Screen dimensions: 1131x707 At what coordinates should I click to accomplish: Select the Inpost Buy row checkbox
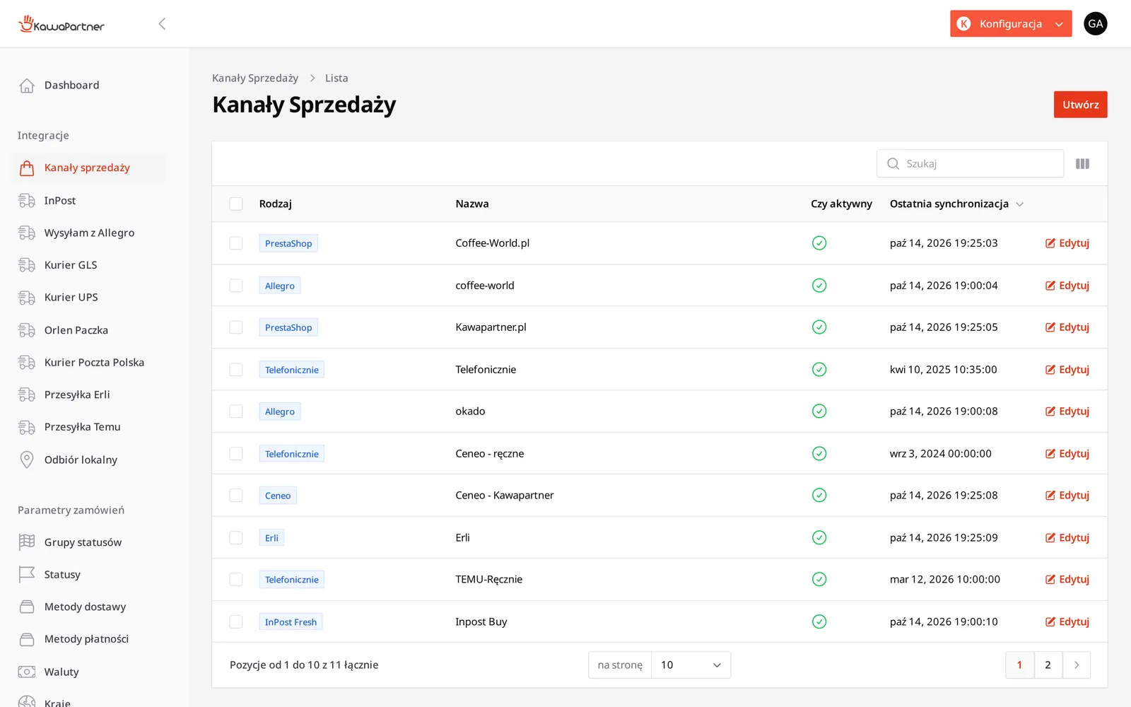pos(236,622)
